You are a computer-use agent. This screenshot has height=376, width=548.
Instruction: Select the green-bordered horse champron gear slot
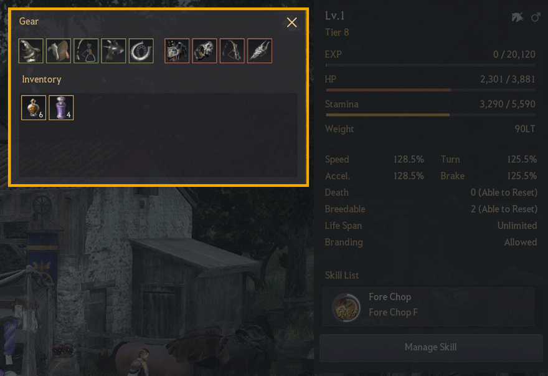[31, 51]
